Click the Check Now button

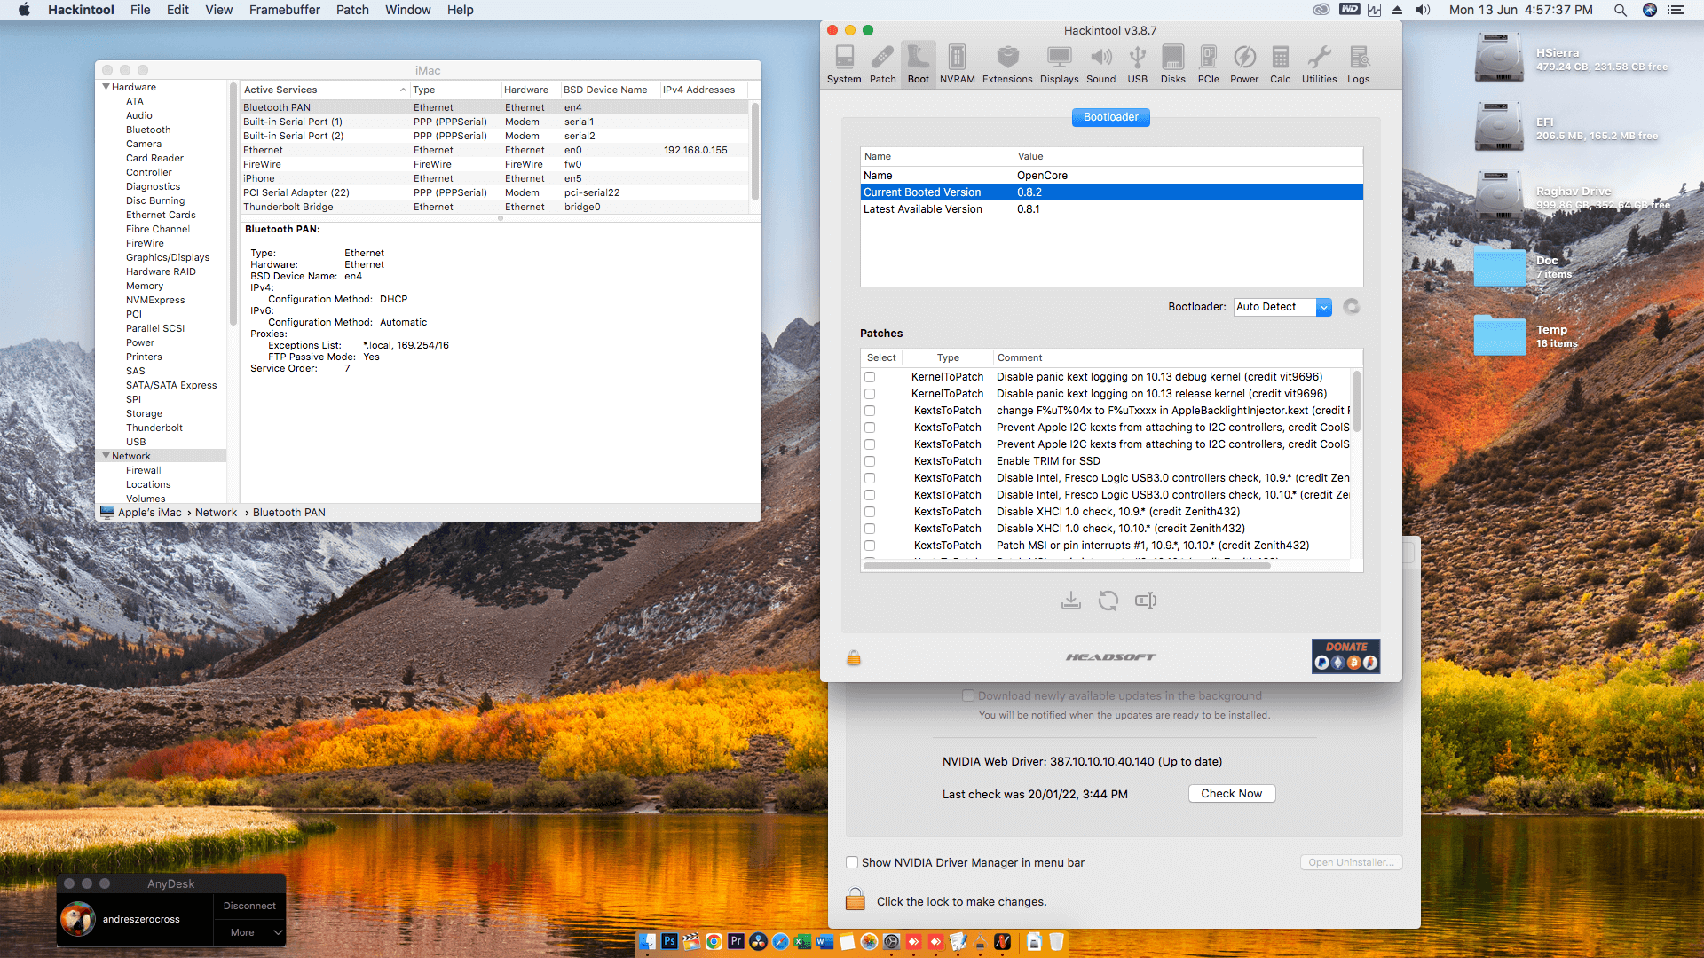click(x=1231, y=794)
